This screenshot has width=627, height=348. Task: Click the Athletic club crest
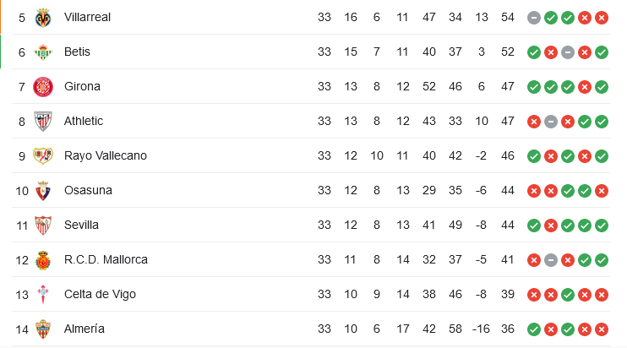tap(43, 122)
